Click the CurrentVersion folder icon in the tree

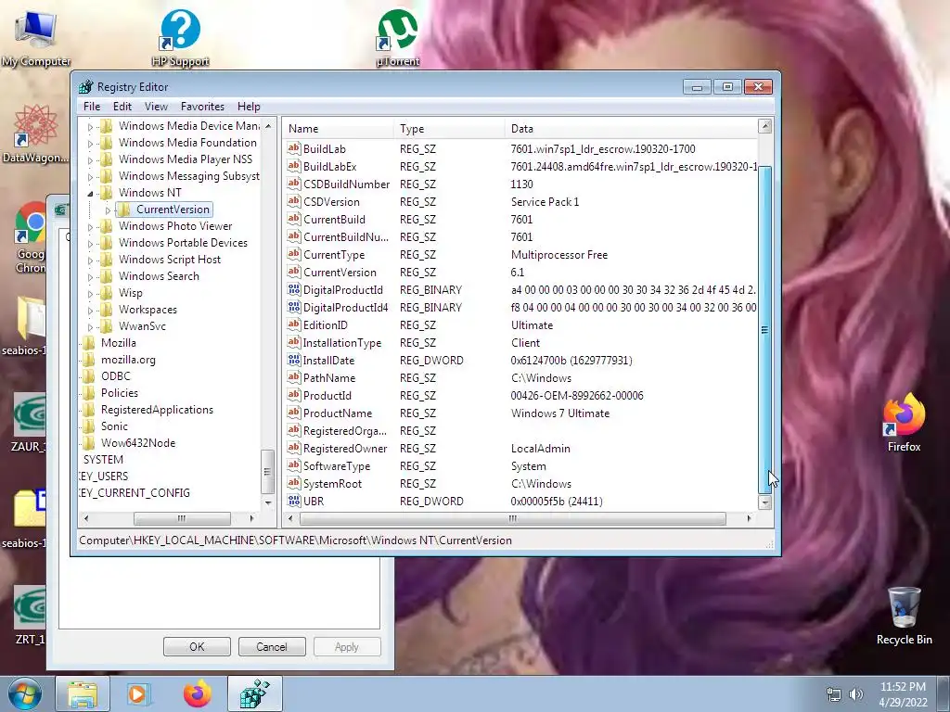(124, 209)
